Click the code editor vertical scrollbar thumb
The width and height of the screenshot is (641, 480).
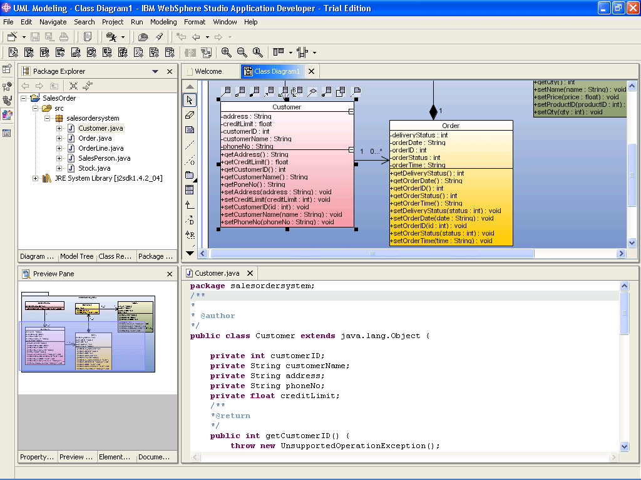(x=624, y=312)
